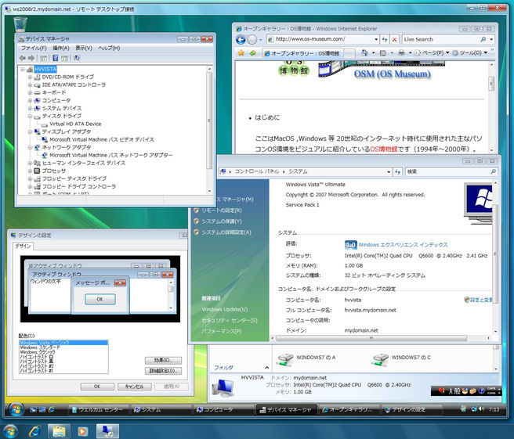514x439 pixels.
Task: Open WINDOWS7 の C network drive
Action: click(x=401, y=358)
